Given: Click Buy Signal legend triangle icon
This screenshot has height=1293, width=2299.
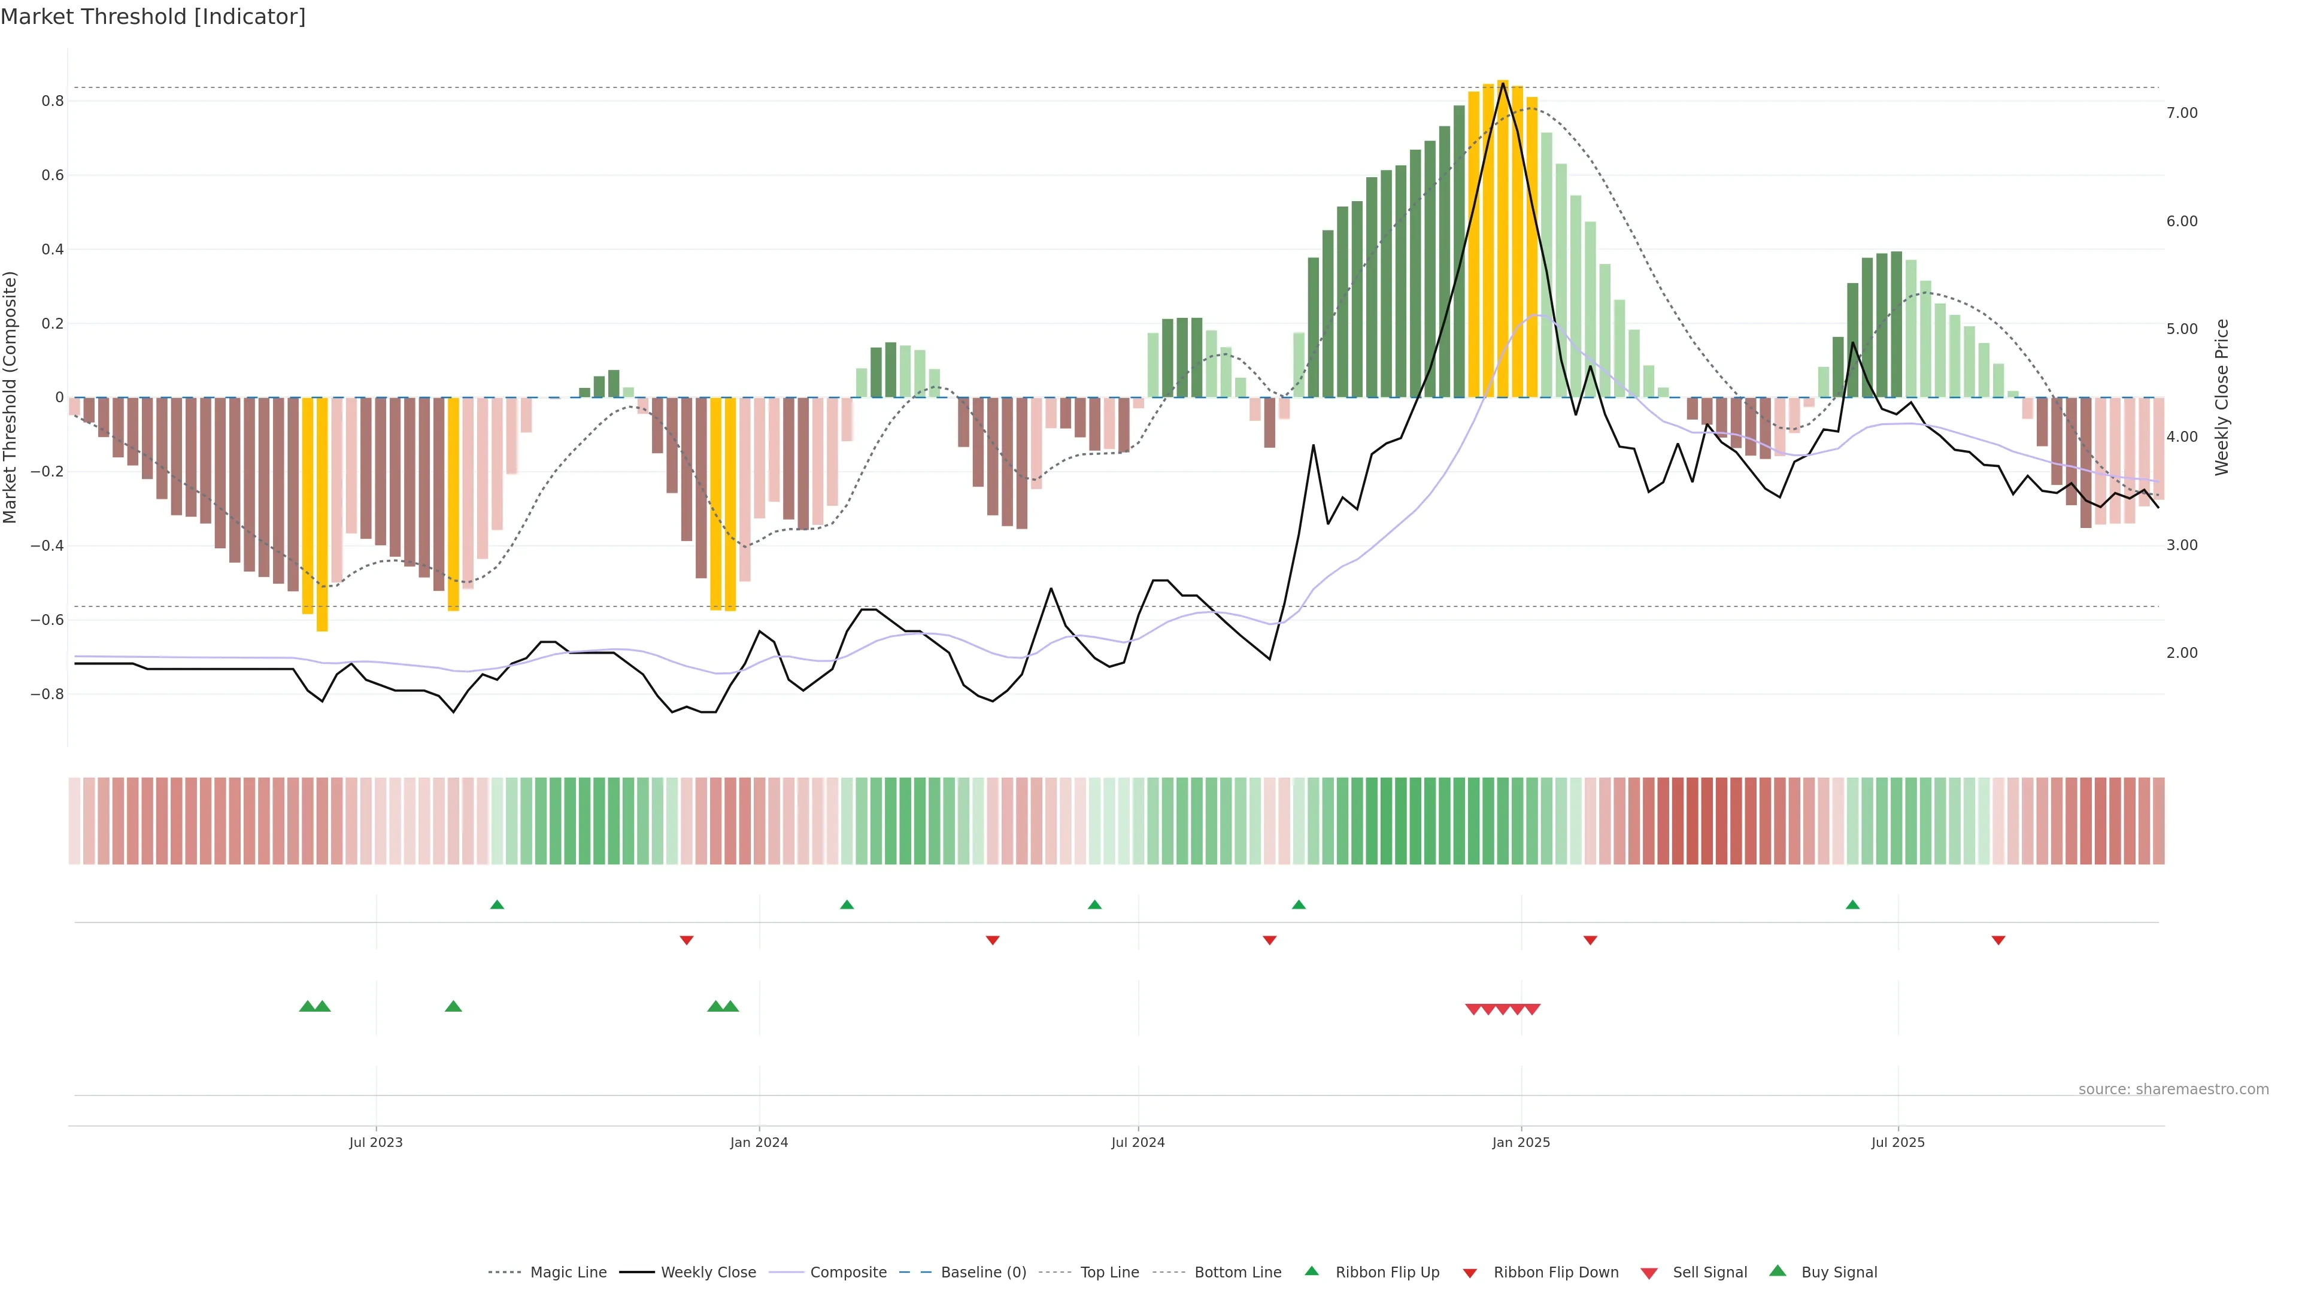Looking at the screenshot, I should 1777,1271.
